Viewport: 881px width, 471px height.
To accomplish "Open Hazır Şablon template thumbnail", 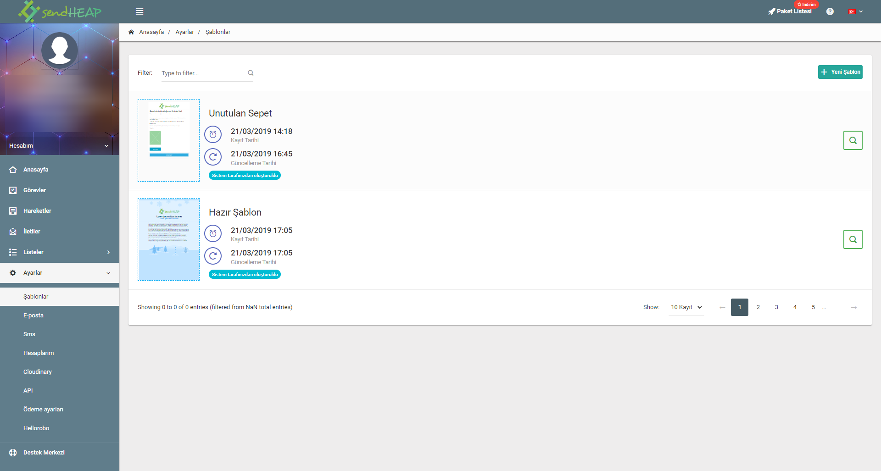I will click(x=168, y=239).
